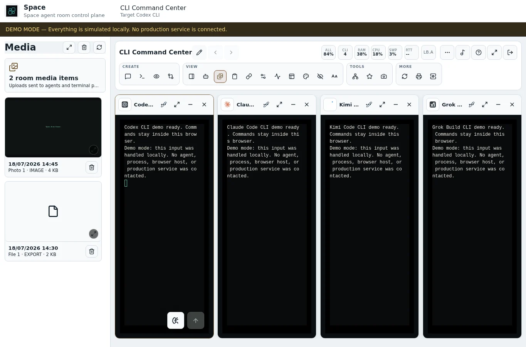Delete all media with panel trash icon

pos(84,47)
